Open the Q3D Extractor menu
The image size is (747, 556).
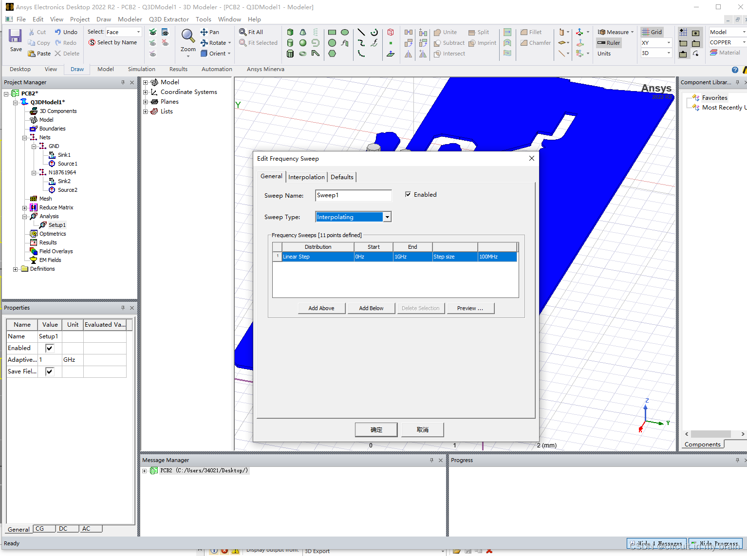tap(168, 19)
